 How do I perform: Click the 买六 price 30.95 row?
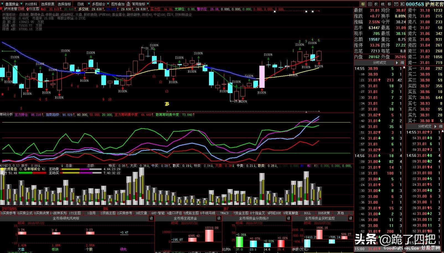tap(425, 98)
